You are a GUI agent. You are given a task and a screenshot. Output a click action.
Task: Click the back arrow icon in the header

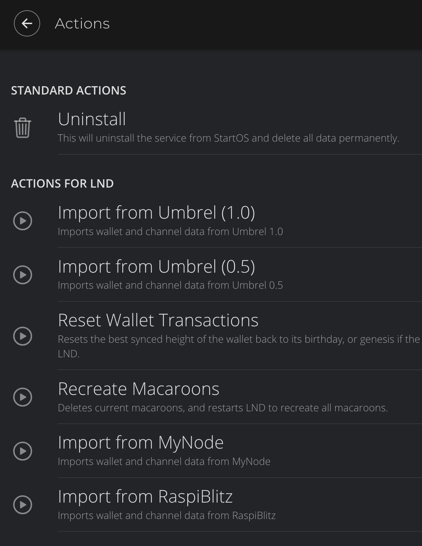[x=27, y=23]
